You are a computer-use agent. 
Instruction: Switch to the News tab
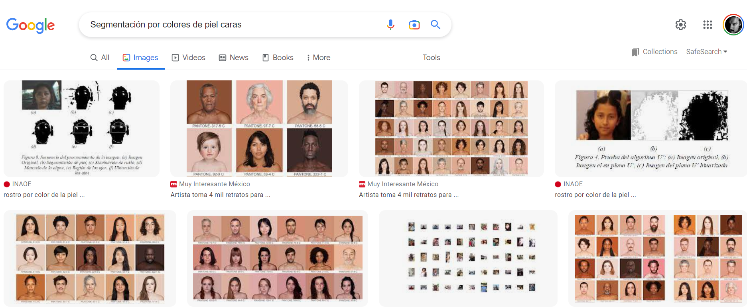tap(234, 58)
